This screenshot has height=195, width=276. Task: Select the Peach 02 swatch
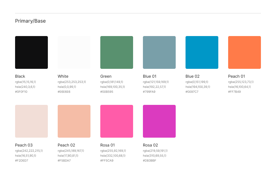(x=74, y=121)
